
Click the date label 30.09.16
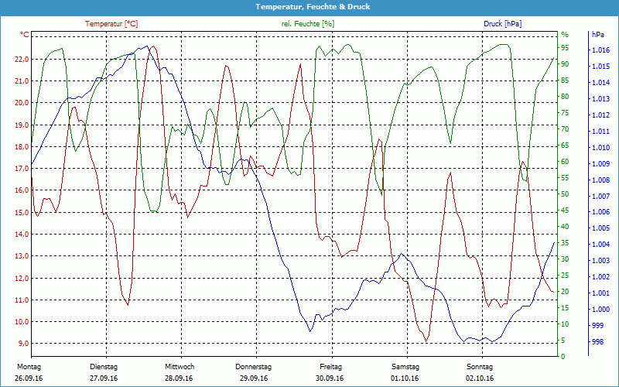tap(330, 378)
